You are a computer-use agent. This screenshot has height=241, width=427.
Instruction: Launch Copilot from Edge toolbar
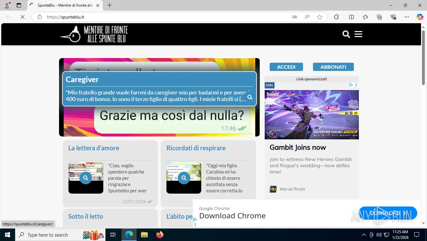pos(420,17)
